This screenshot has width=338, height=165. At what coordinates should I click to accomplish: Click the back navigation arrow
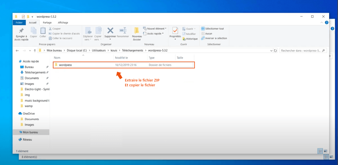coord(17,51)
